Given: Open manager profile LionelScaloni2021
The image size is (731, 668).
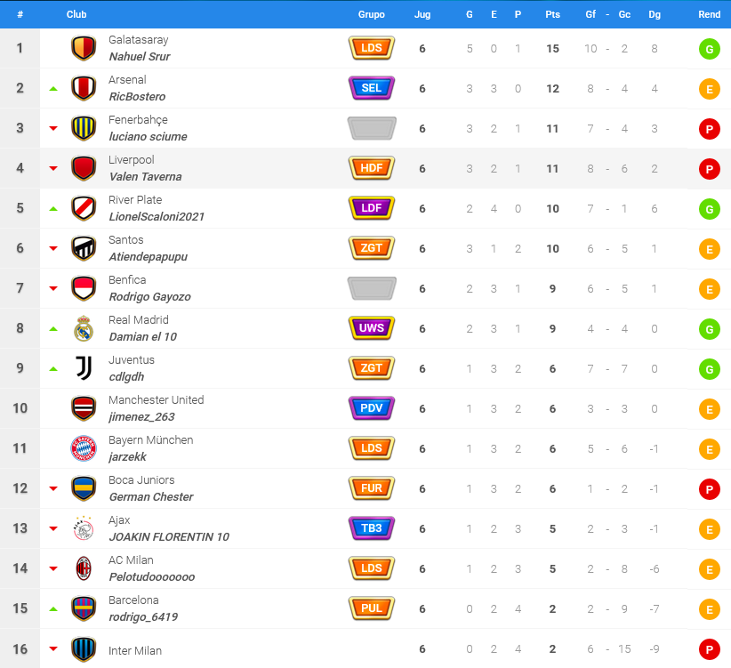Looking at the screenshot, I should coord(157,217).
